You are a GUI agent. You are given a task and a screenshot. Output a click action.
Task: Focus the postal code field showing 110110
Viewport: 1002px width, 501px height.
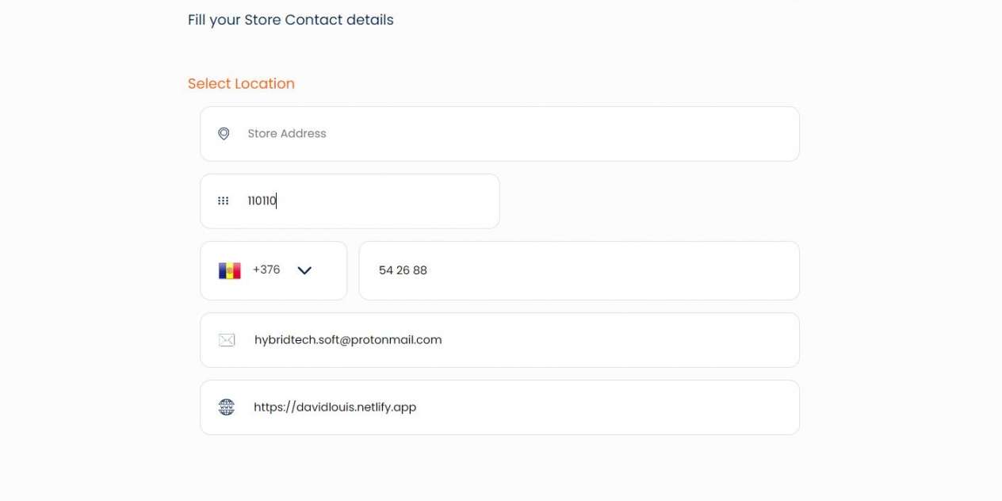pyautogui.click(x=350, y=201)
